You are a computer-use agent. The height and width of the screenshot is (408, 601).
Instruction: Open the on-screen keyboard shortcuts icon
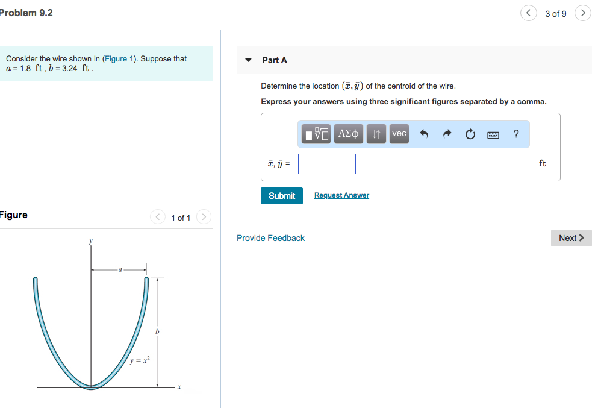[493, 134]
